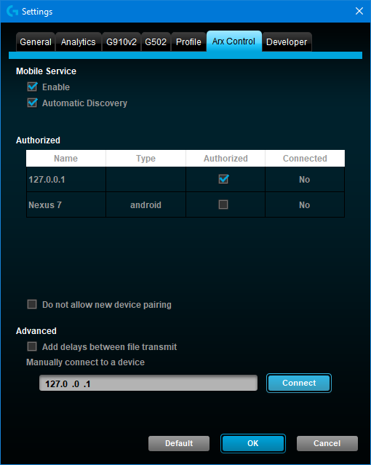The height and width of the screenshot is (465, 371).
Task: Focus the manual IP address field
Action: click(148, 383)
